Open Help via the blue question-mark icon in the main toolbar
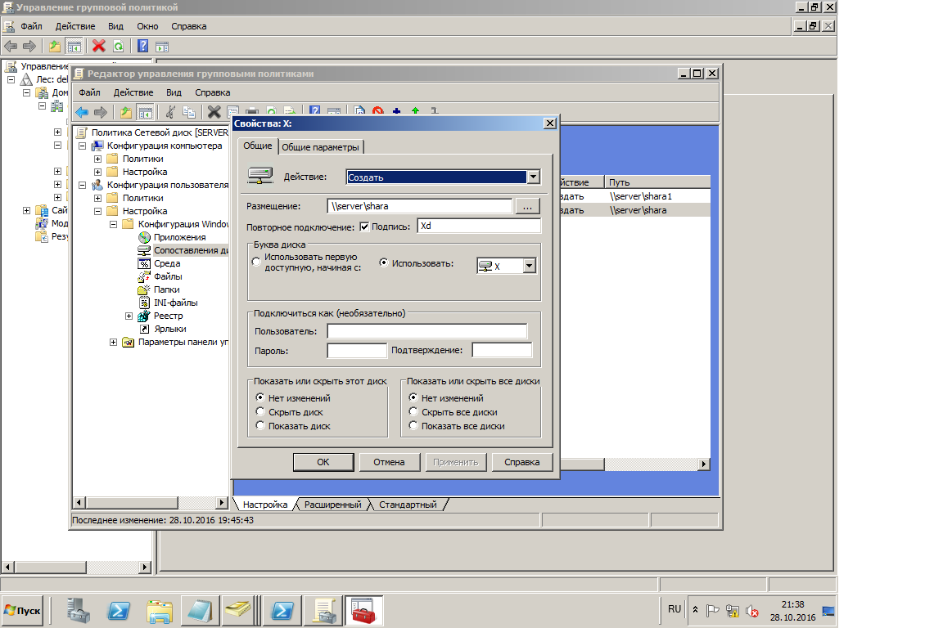 pyautogui.click(x=142, y=46)
